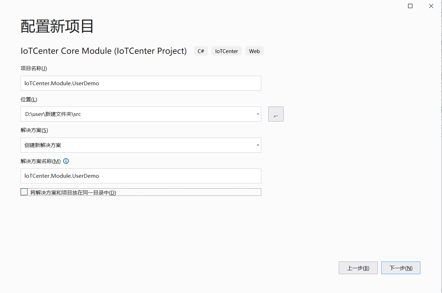Click the IoTCenter Core Module template title
This screenshot has width=442, height=293.
tap(104, 51)
